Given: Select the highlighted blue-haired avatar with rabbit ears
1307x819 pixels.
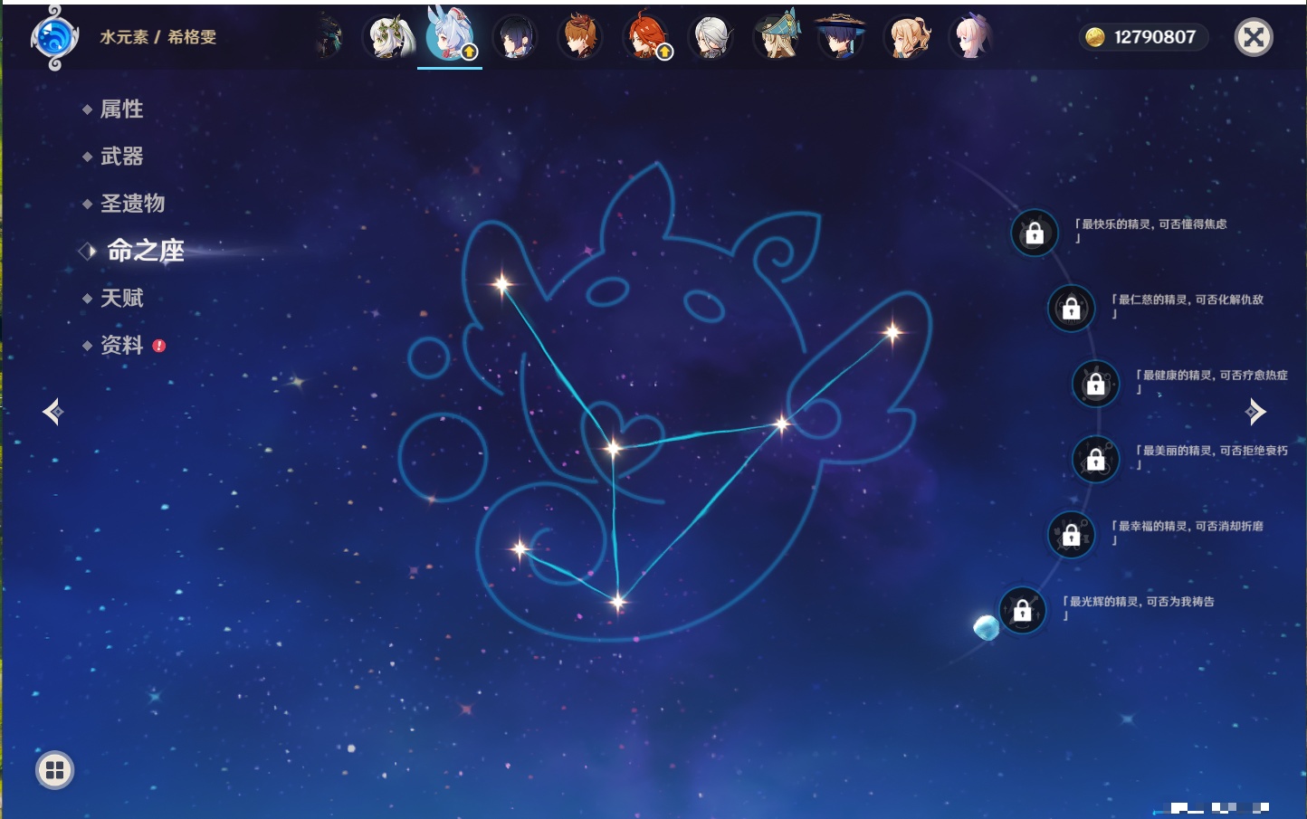Looking at the screenshot, I should (x=450, y=34).
